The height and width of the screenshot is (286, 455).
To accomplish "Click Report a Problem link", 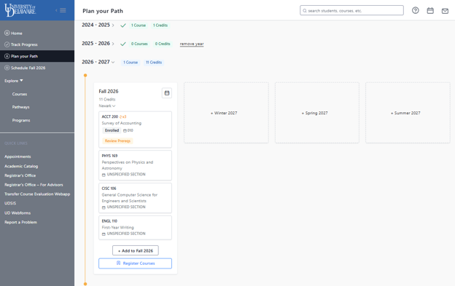I will pyautogui.click(x=20, y=222).
